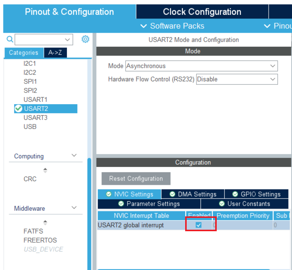Select SPI1 peripheral

point(30,81)
